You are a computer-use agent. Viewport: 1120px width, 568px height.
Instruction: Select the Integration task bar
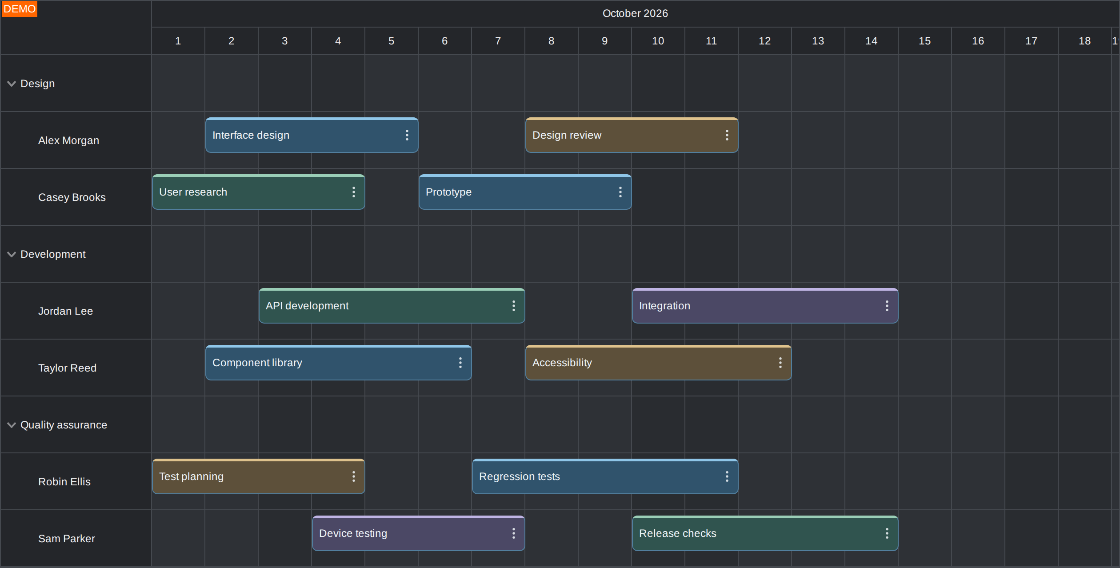(765, 306)
